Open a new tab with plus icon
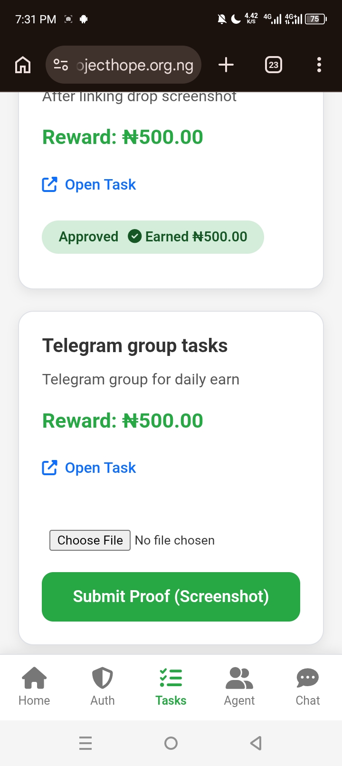The height and width of the screenshot is (766, 342). 226,65
